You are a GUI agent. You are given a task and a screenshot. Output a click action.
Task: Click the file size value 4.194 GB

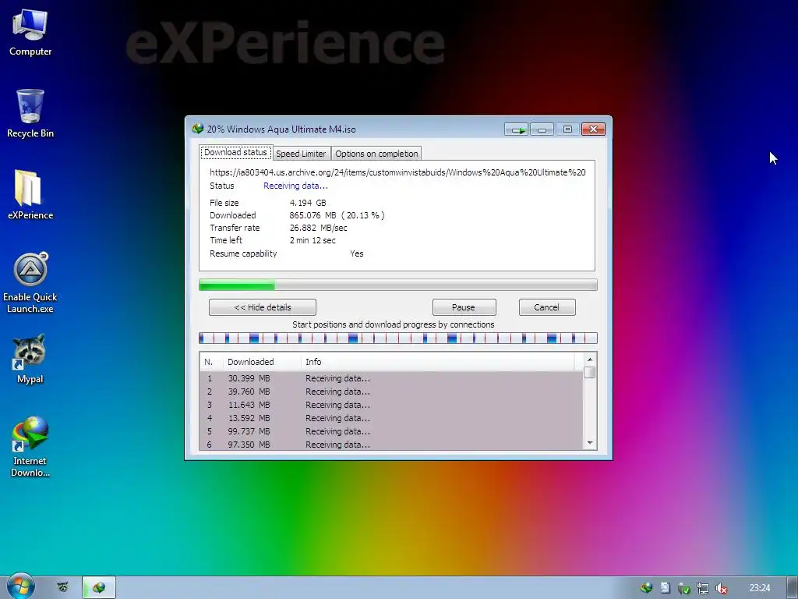tap(308, 203)
